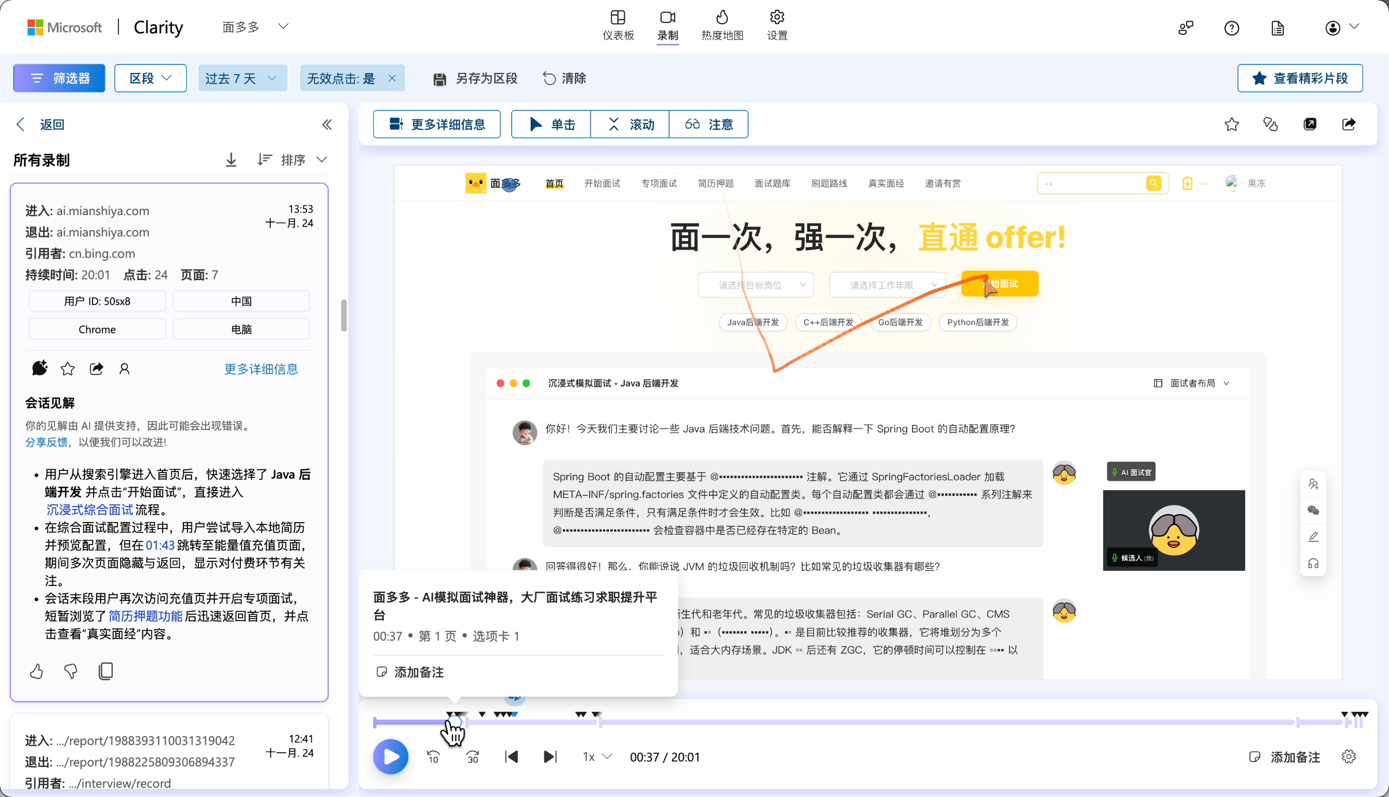Copy the session insights text
Viewport: 1389px width, 797px height.
click(x=106, y=671)
